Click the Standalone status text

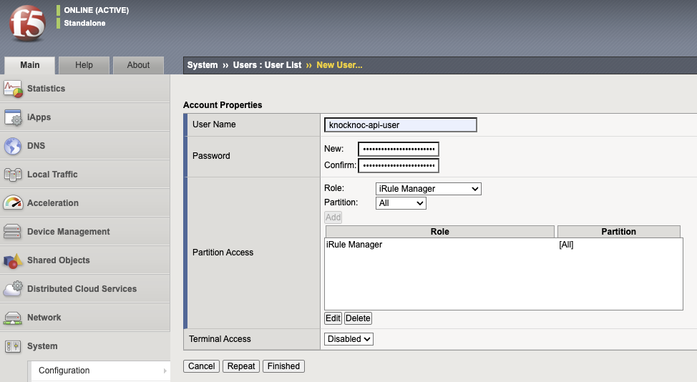[84, 23]
